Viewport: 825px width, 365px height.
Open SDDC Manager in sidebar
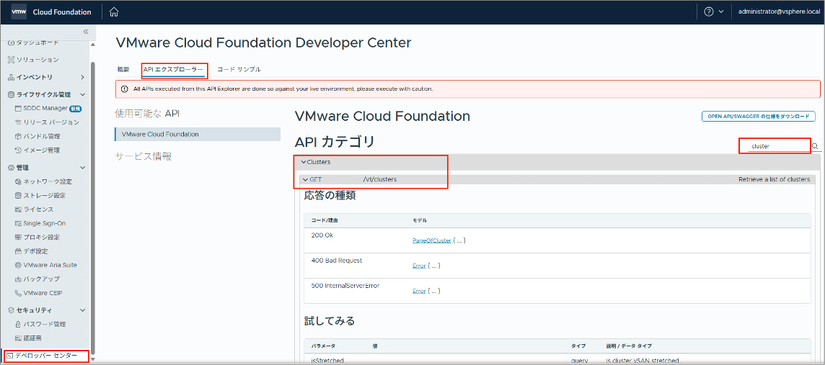point(45,108)
